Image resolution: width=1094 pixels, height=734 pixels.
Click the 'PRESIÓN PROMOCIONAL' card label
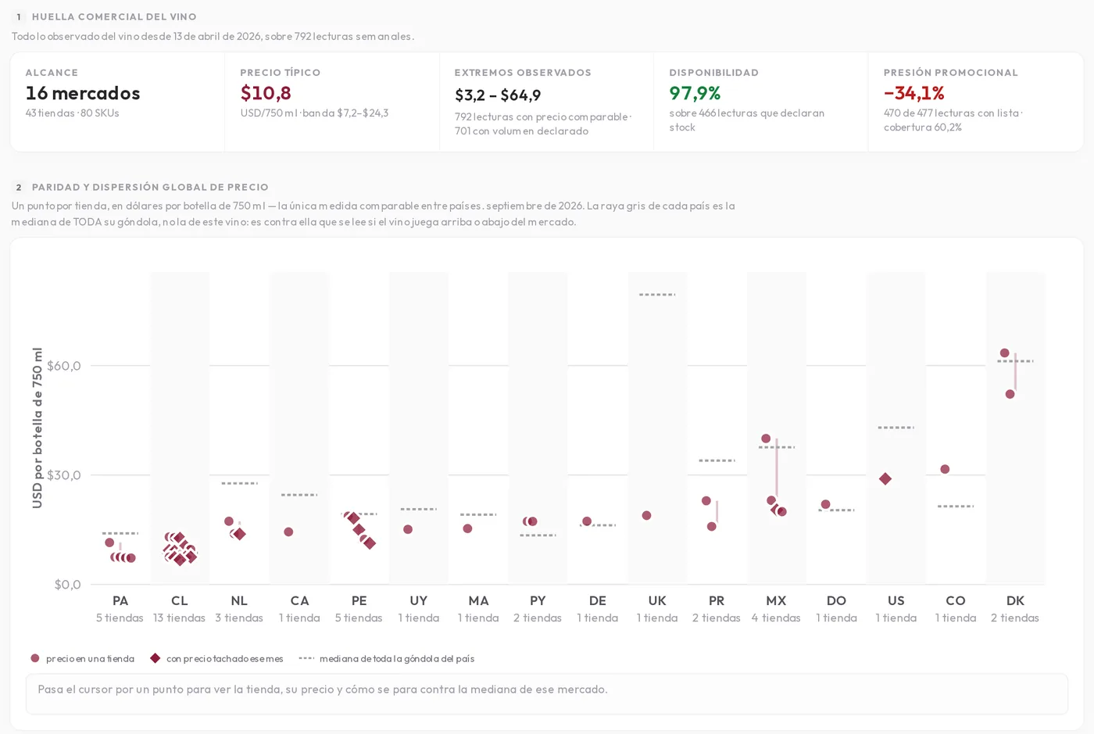pyautogui.click(x=951, y=73)
